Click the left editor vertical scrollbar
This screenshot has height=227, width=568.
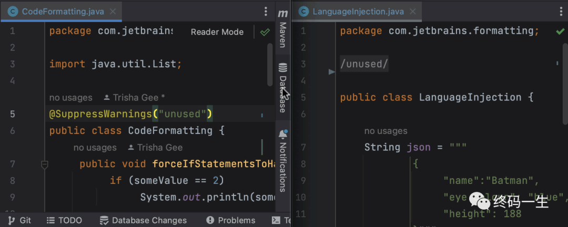[x=270, y=65]
